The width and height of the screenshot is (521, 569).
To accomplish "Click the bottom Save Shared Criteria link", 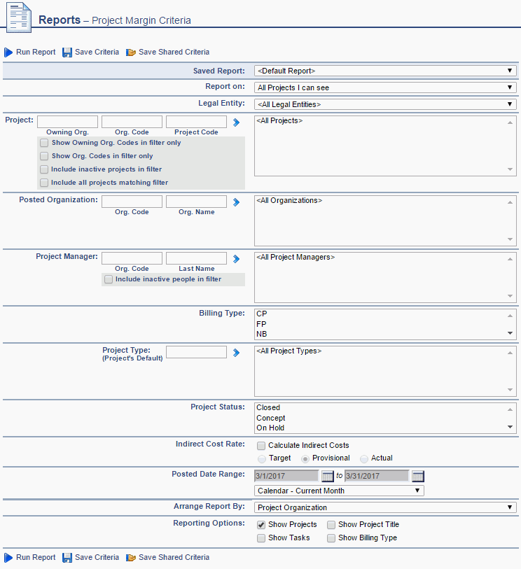I will pos(174,557).
